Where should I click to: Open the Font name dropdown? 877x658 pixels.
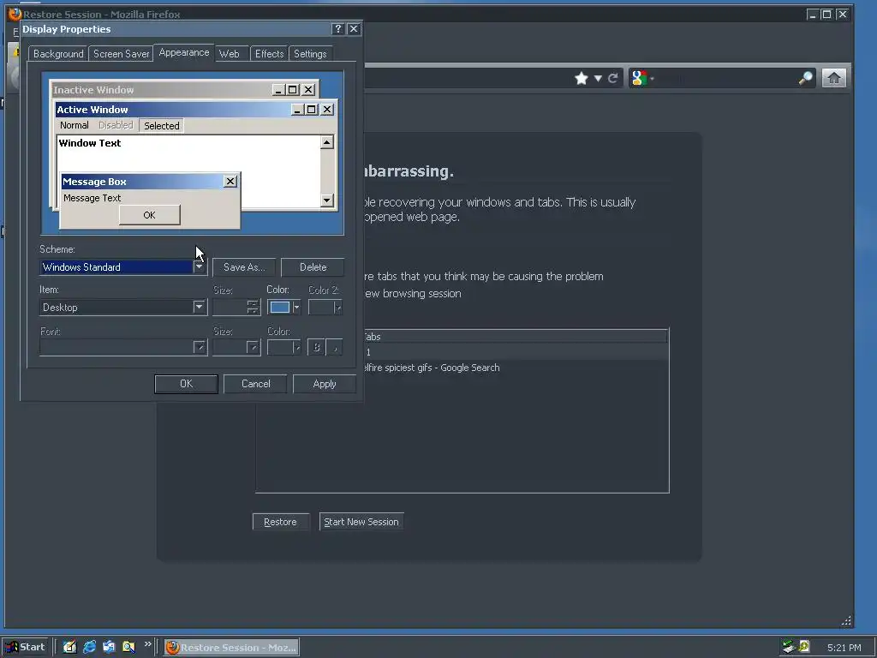point(200,348)
